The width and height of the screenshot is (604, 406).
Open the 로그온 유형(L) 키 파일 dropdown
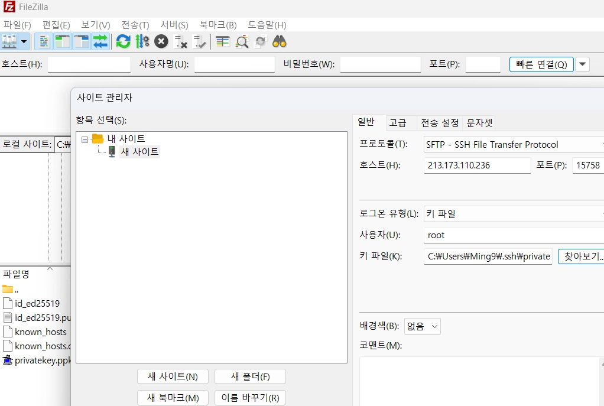514,214
